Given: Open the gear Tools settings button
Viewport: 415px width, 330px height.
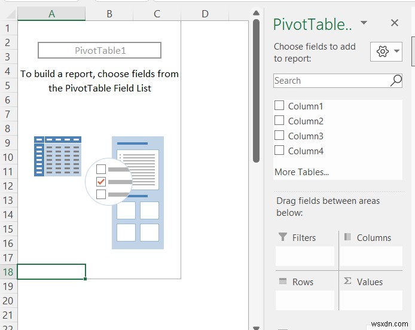Looking at the screenshot, I should click(x=382, y=52).
